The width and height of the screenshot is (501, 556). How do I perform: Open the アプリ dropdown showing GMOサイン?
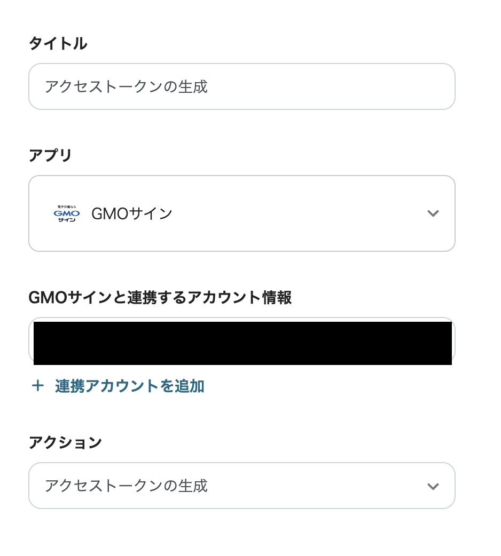tap(241, 213)
